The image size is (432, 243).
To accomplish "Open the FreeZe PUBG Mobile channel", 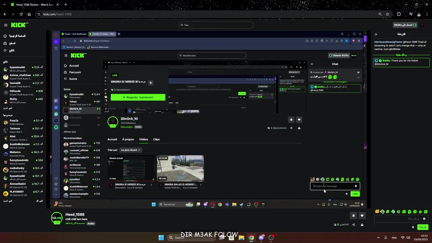I will point(23,122).
